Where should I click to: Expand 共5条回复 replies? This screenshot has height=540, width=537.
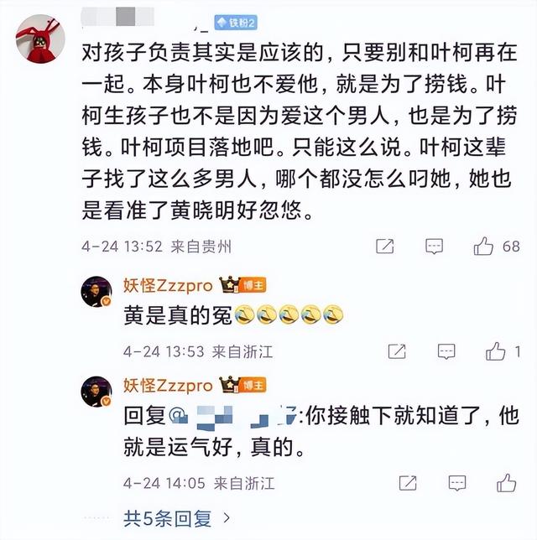(168, 518)
